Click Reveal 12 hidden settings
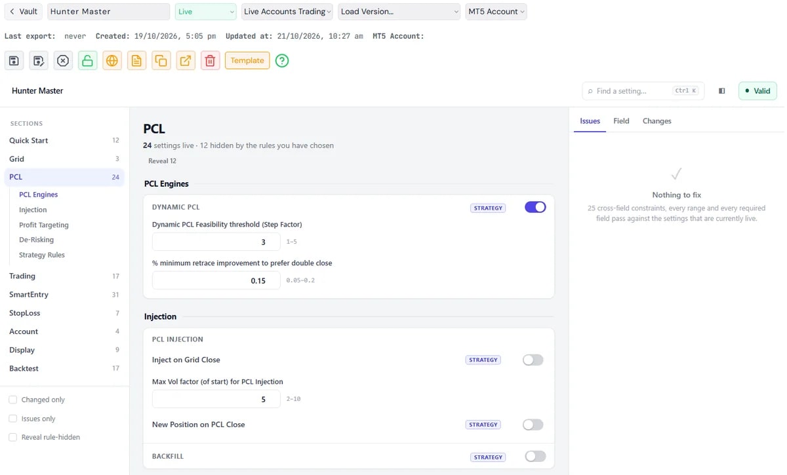The height and width of the screenshot is (475, 787). click(x=162, y=161)
